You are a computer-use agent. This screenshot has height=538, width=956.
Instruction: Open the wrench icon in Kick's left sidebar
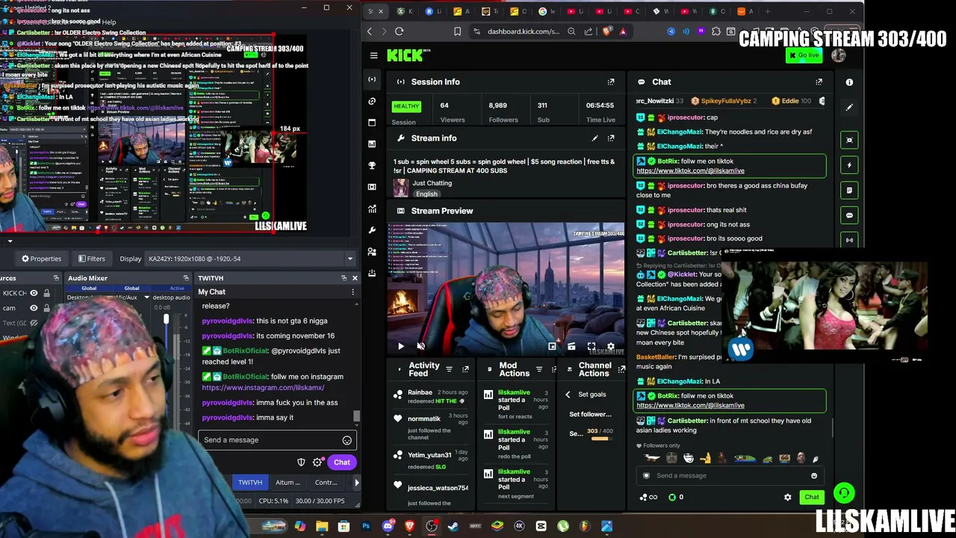pyautogui.click(x=372, y=230)
